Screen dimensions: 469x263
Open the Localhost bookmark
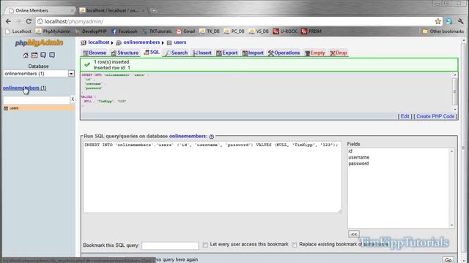(x=18, y=31)
